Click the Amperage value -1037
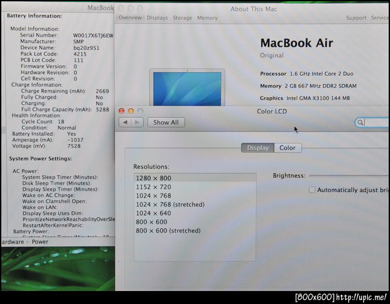 pos(75,140)
